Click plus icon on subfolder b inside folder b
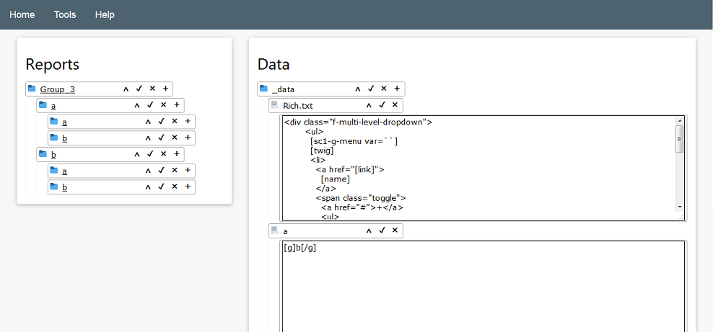713x332 pixels. [x=188, y=187]
